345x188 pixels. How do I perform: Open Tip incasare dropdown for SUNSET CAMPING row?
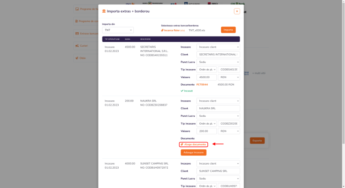[x=207, y=186]
